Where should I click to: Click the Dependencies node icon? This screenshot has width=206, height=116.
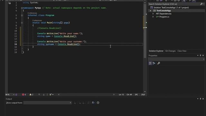click(x=157, y=14)
